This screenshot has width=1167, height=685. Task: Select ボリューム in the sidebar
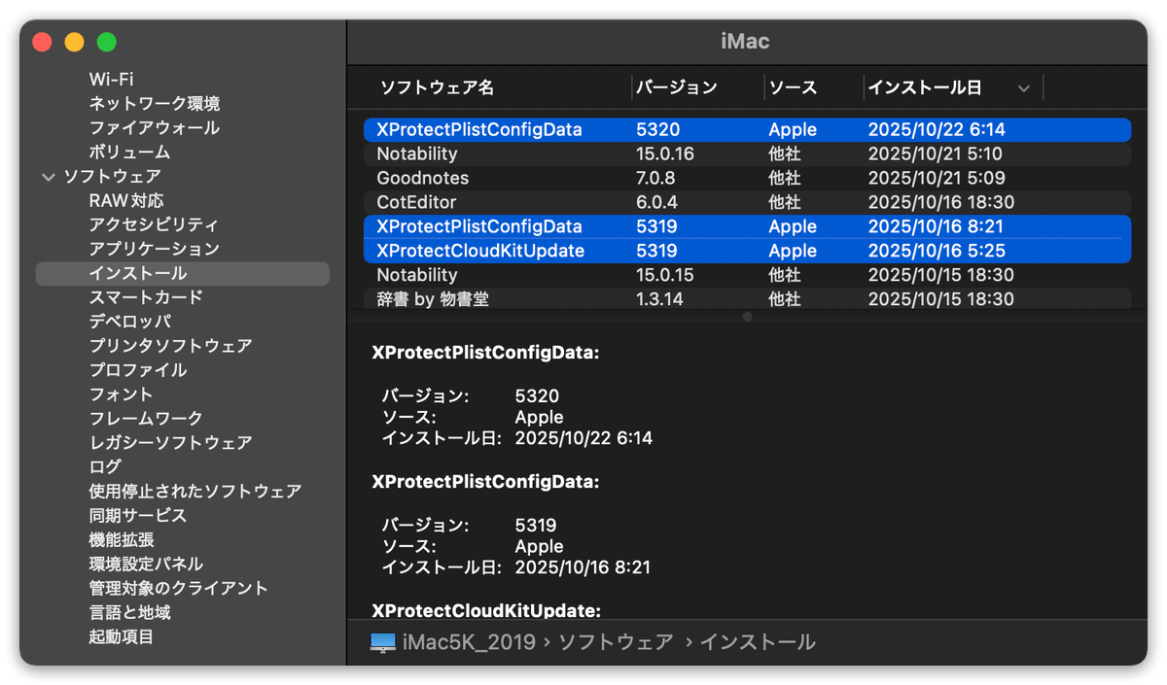click(x=129, y=153)
